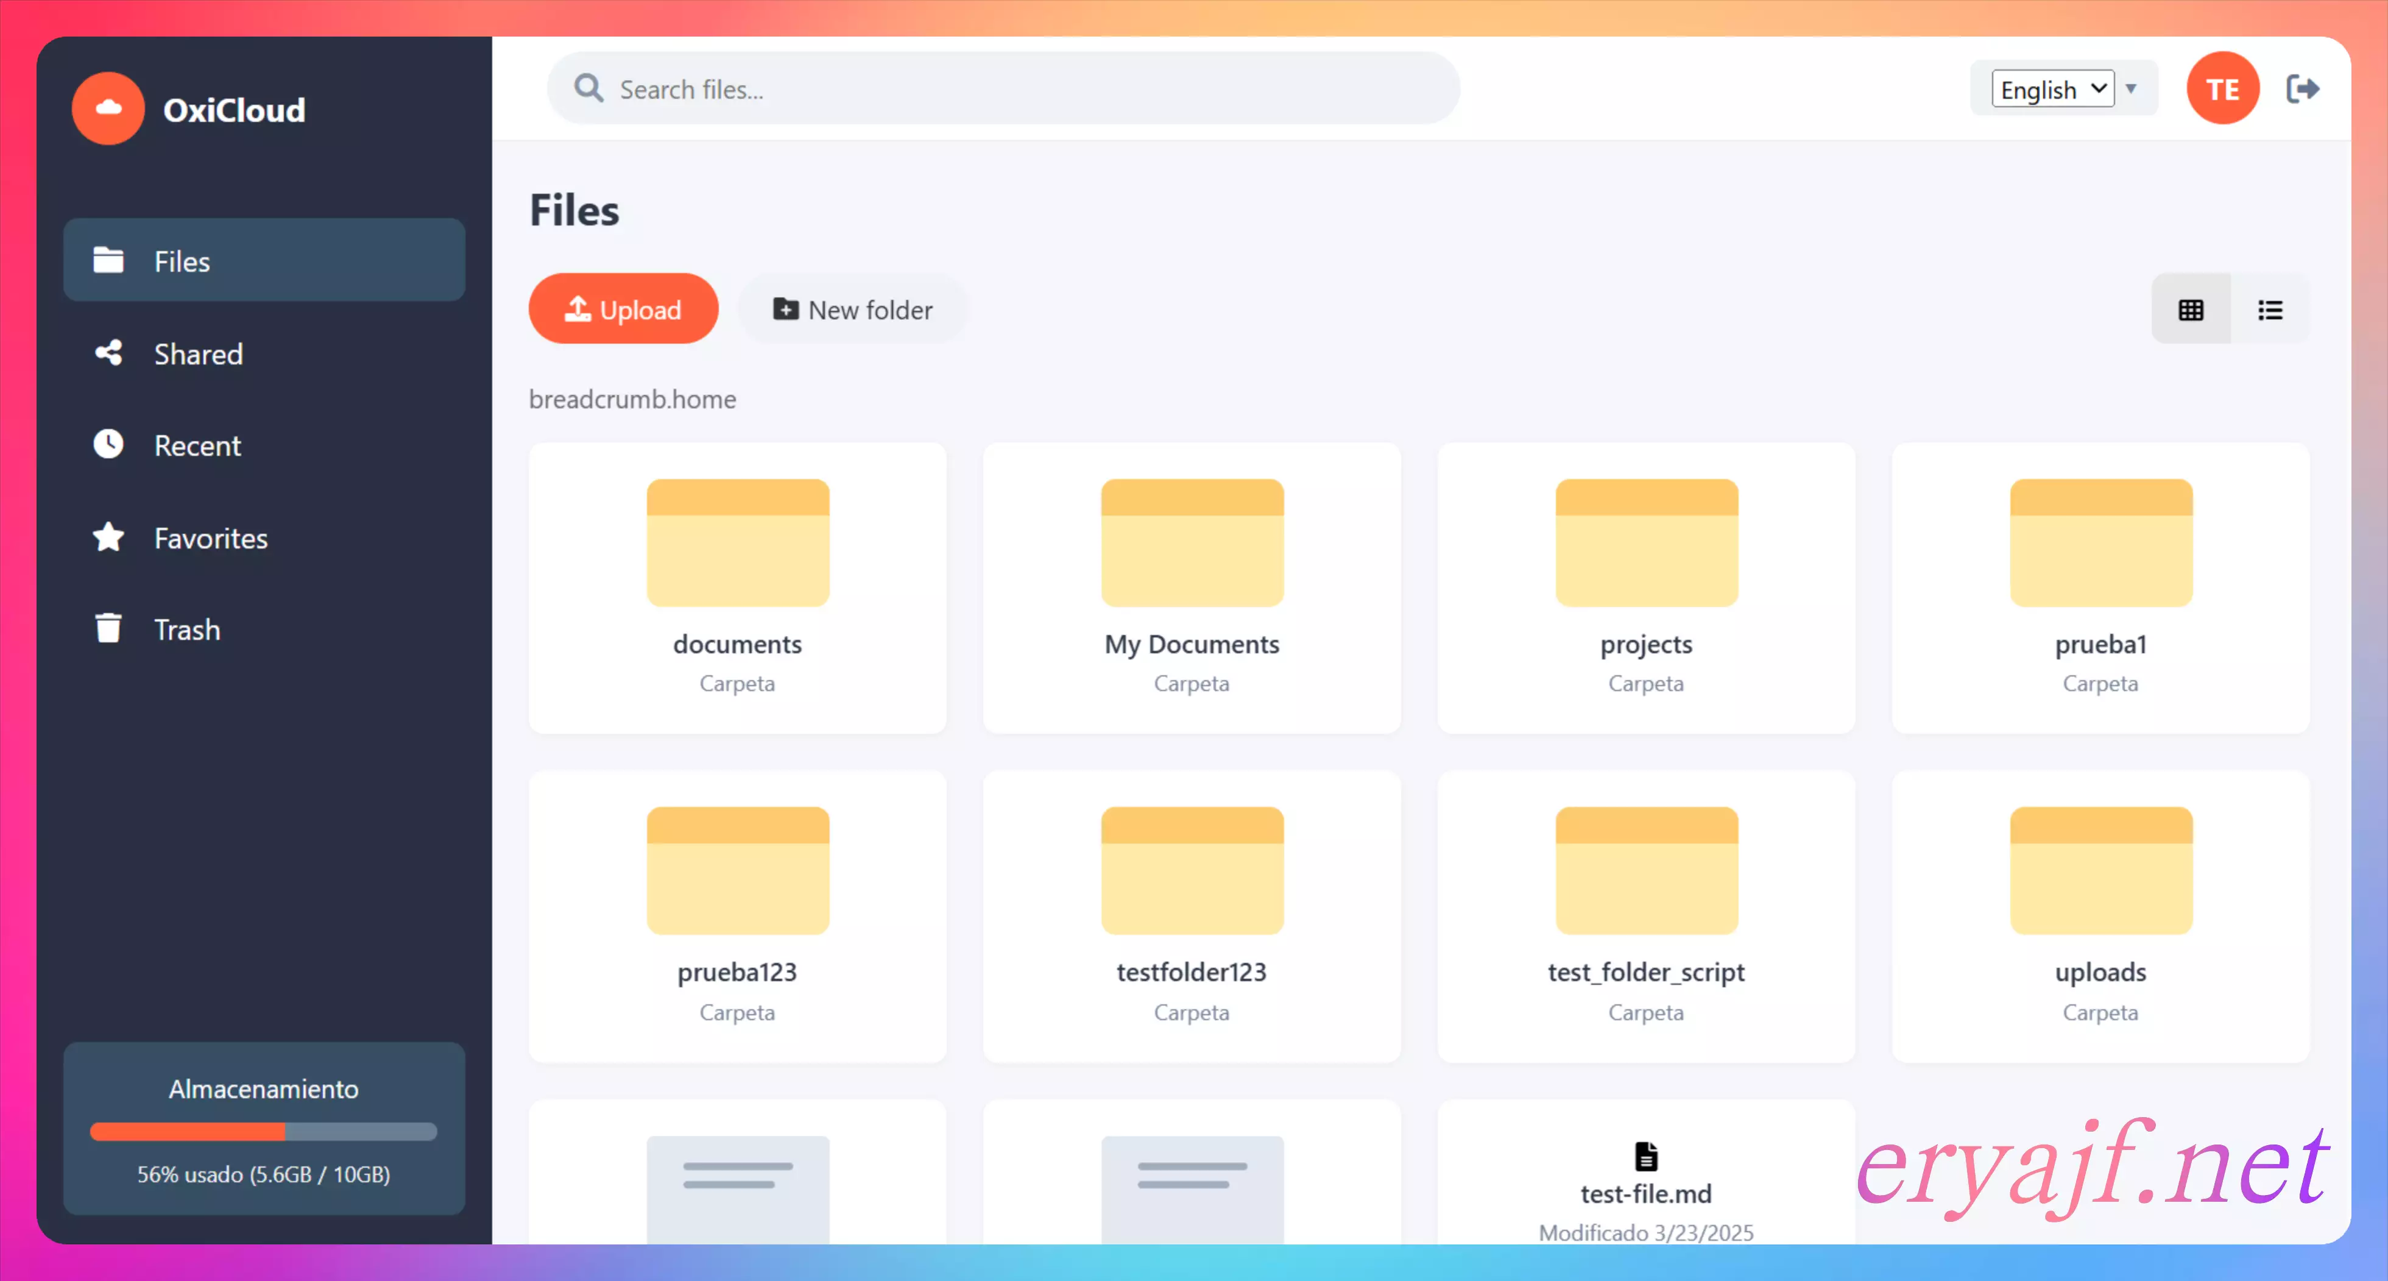Open the prueba123 folder icon
Screen dimensions: 2388x1281
pos(738,870)
